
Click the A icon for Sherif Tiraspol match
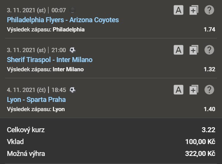point(179,50)
